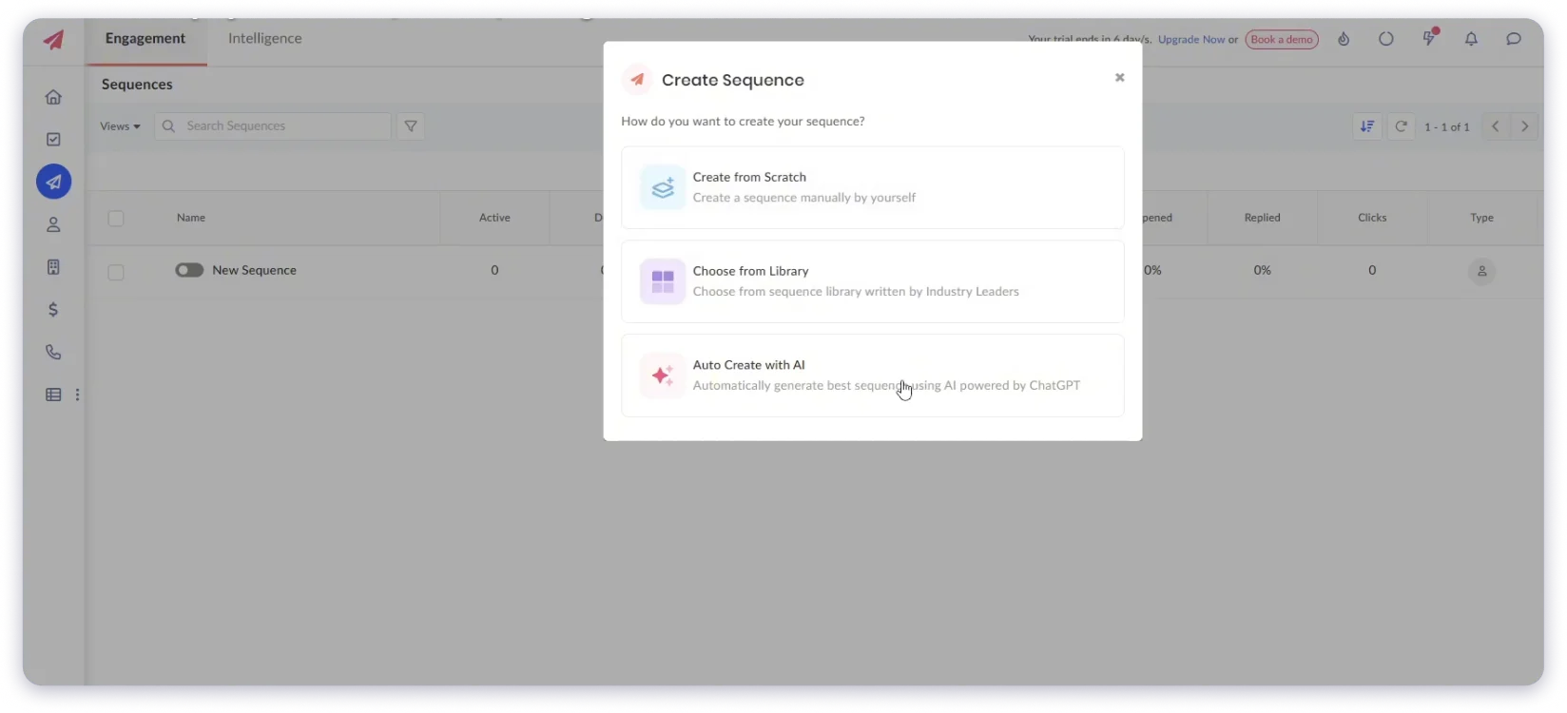Choose Auto Create with AI option
The width and height of the screenshot is (1567, 713).
(872, 376)
